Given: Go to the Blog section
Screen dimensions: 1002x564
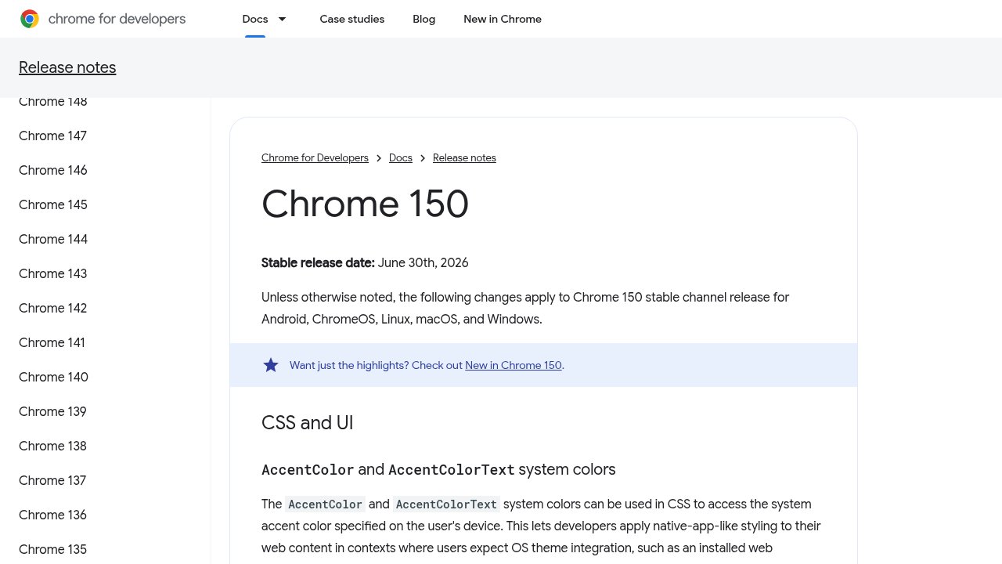Looking at the screenshot, I should [424, 19].
